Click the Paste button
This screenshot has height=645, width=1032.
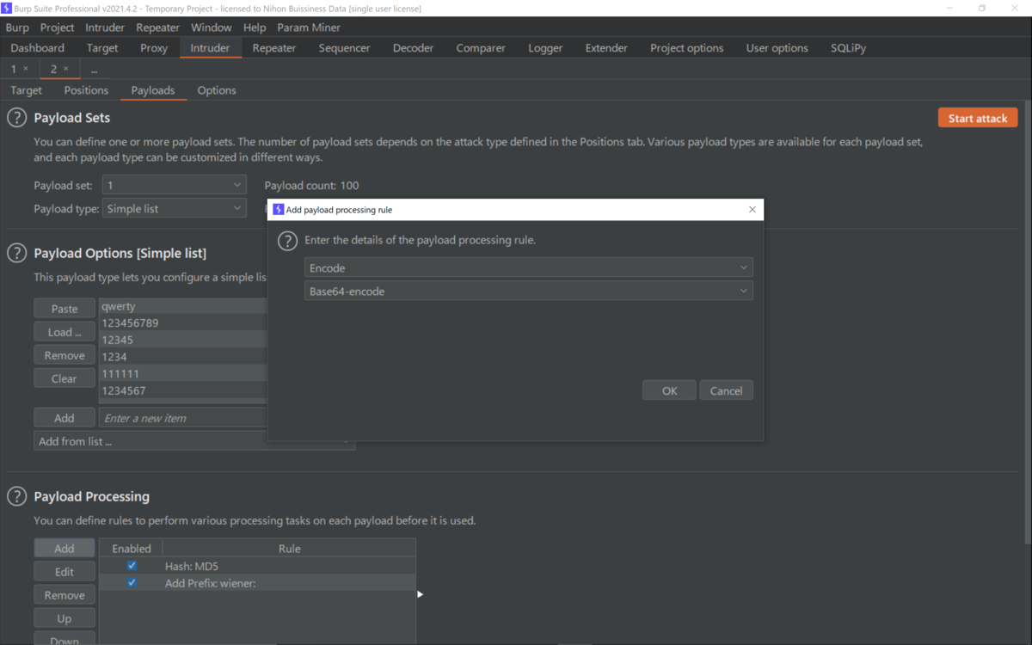[x=64, y=309]
